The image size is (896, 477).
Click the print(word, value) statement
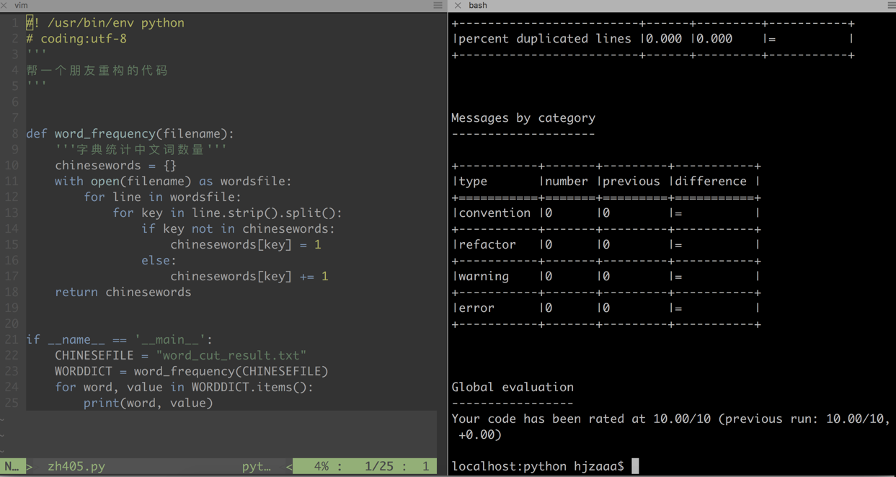(x=148, y=403)
